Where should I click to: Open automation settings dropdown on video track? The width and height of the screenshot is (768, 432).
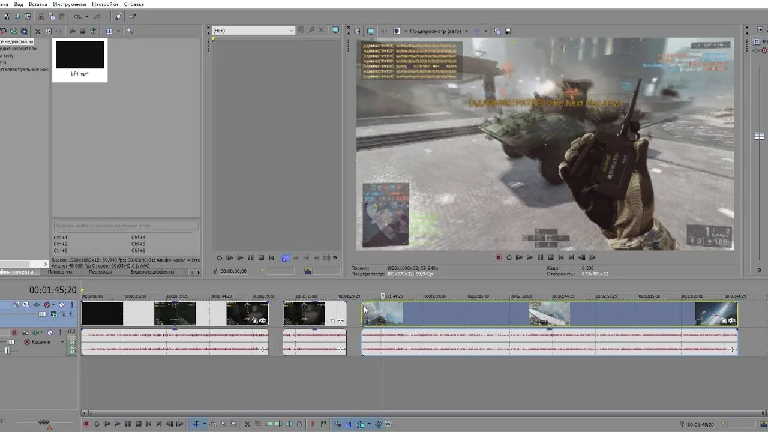click(x=53, y=305)
